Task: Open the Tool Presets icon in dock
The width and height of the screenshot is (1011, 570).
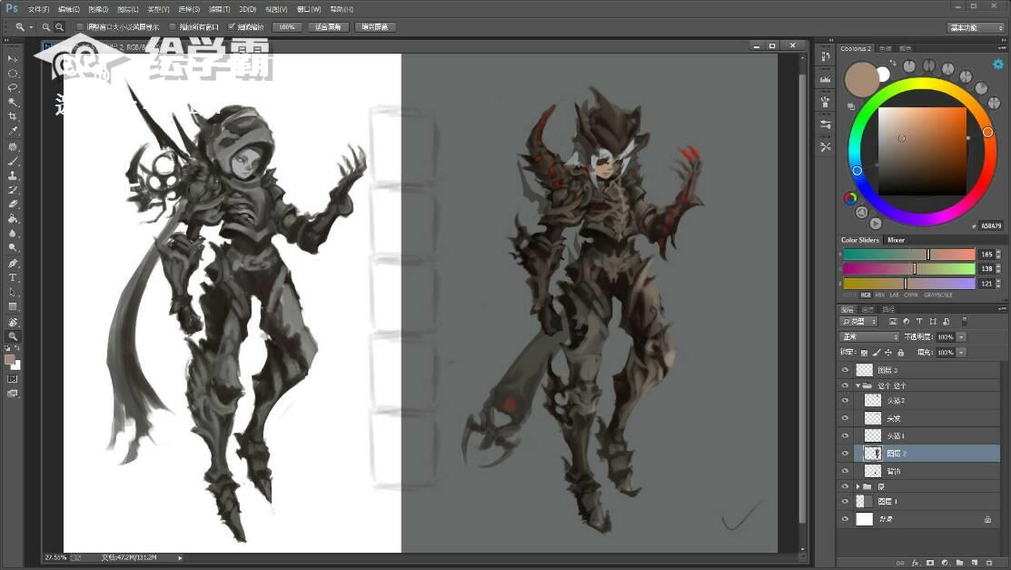Action: pos(826,147)
